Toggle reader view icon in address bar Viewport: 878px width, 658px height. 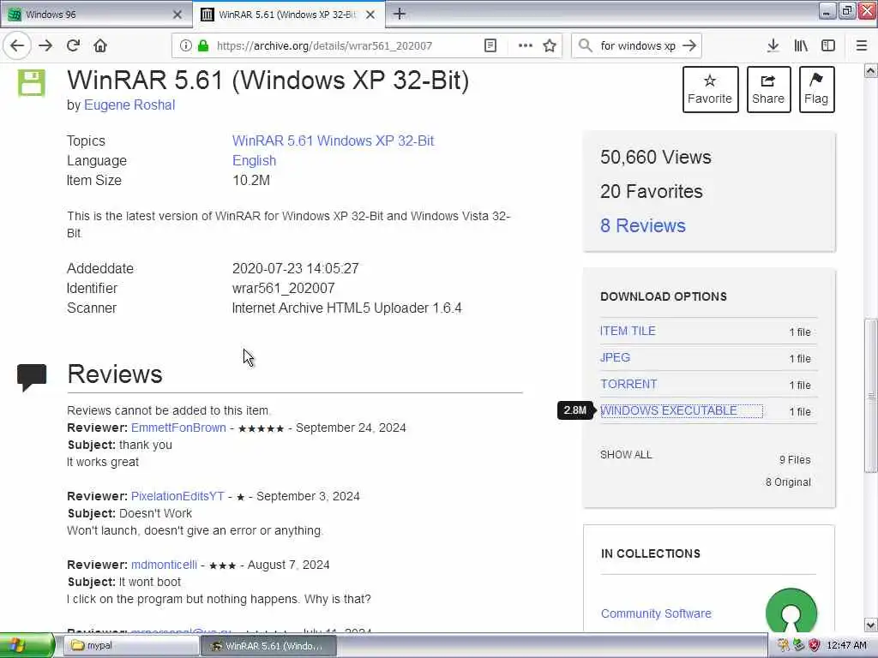[490, 46]
